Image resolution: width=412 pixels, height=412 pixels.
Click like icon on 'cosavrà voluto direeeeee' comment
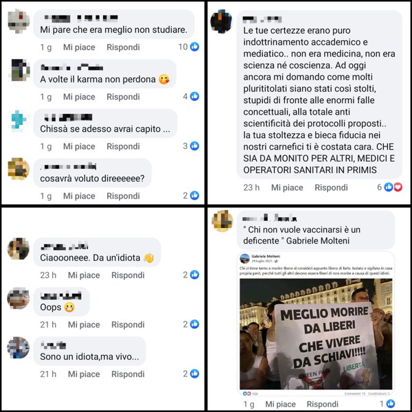tap(194, 196)
